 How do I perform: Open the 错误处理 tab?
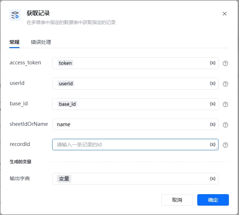pyautogui.click(x=41, y=42)
